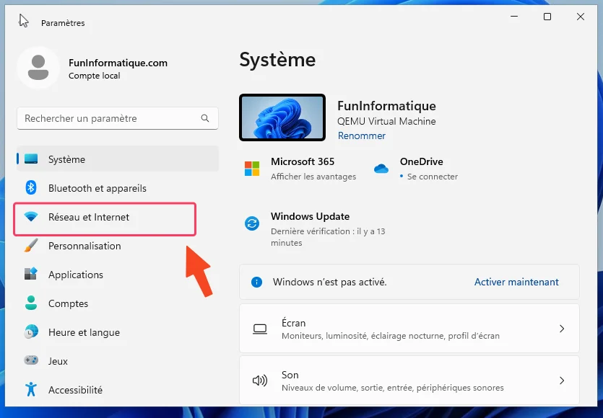Focus the Rechercher un paramètre search box
Viewport: 603px width, 418px height.
(118, 118)
